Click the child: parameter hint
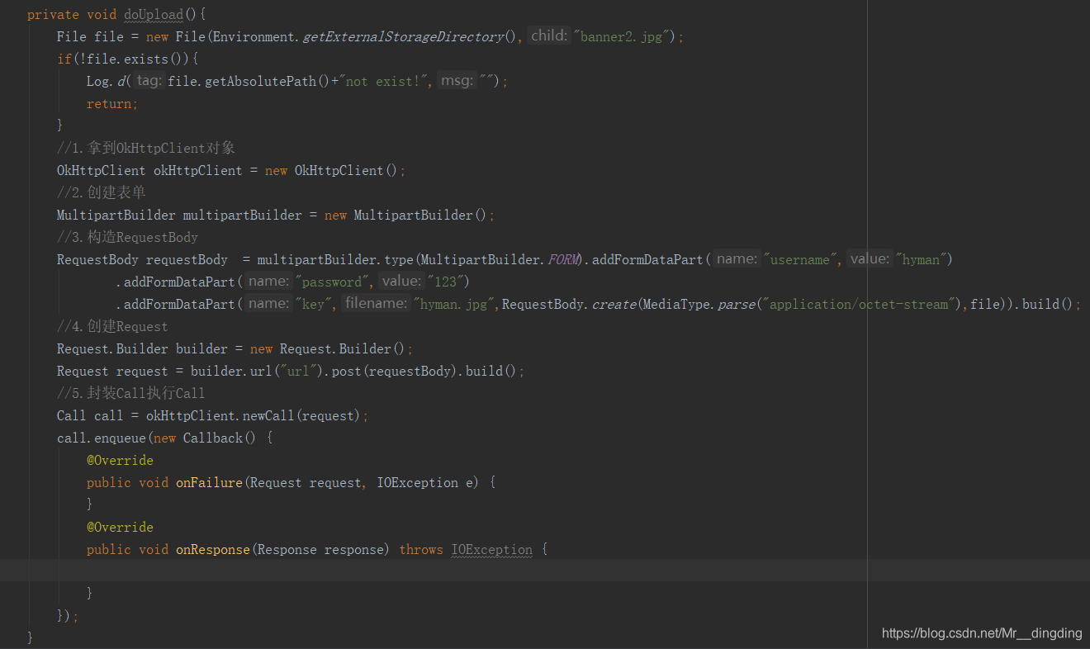 click(x=548, y=36)
